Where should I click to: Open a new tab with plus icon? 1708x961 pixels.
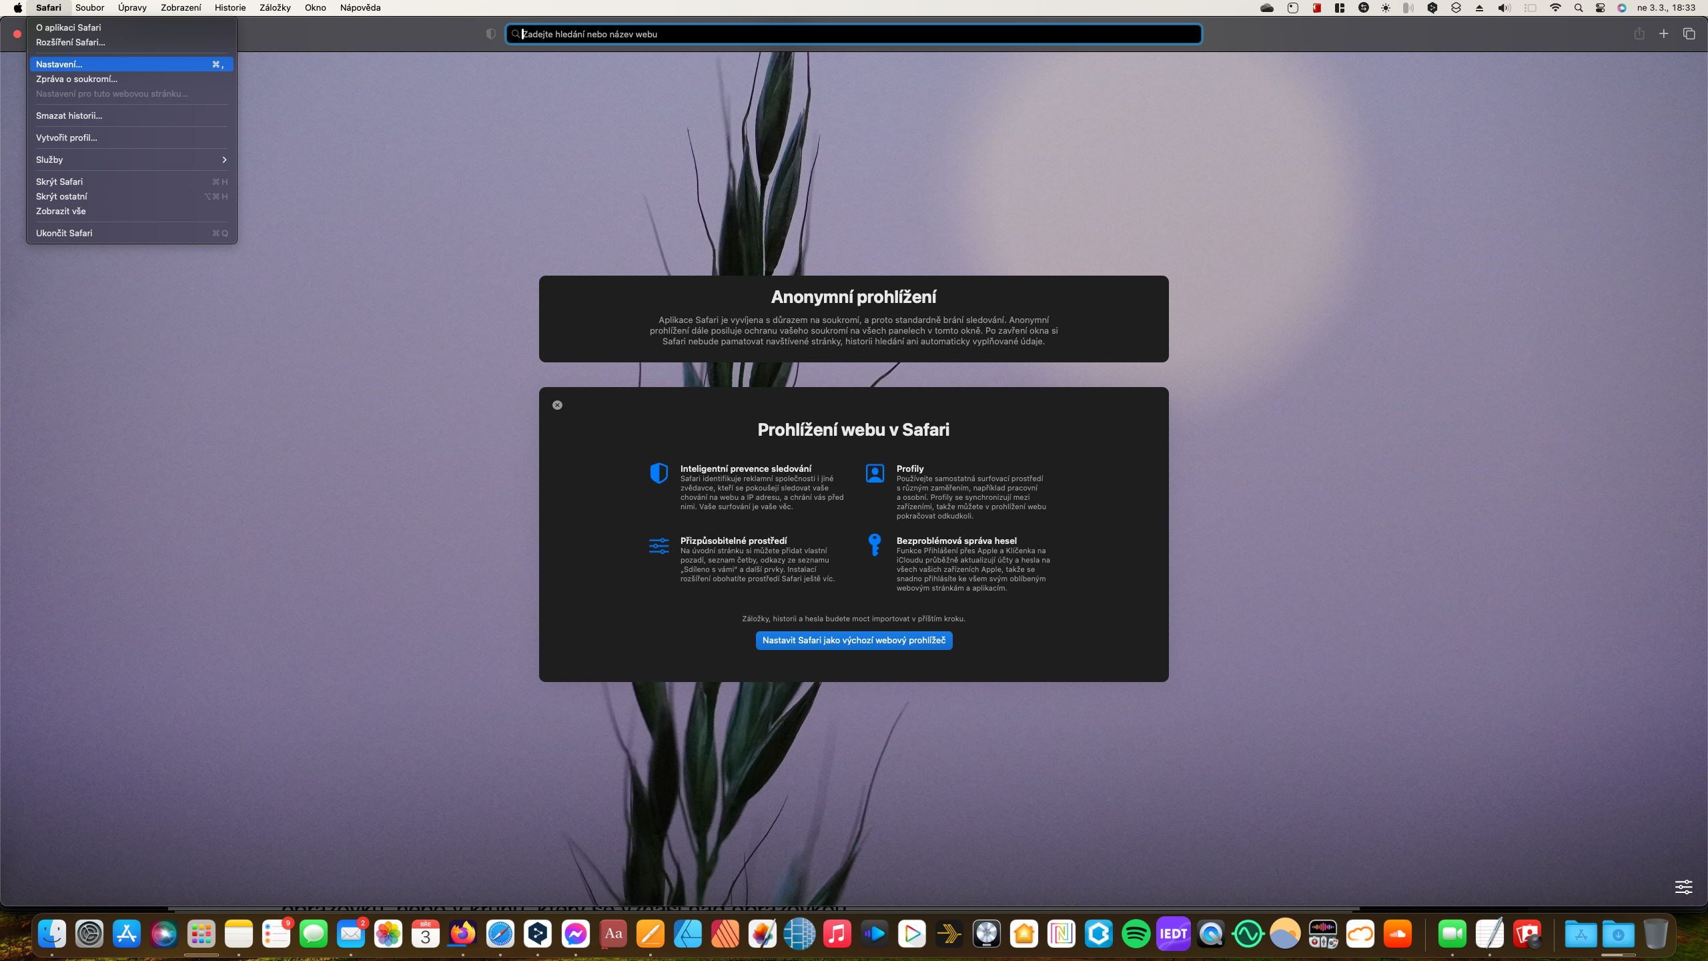click(x=1663, y=34)
